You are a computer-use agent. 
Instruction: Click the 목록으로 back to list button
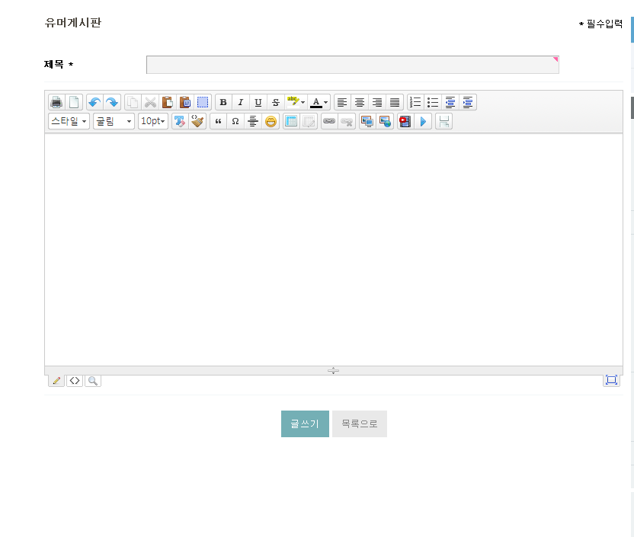point(360,424)
